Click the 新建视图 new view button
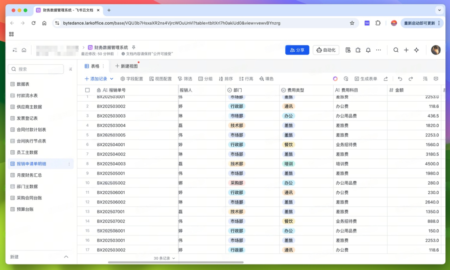450x270 pixels. click(x=127, y=66)
